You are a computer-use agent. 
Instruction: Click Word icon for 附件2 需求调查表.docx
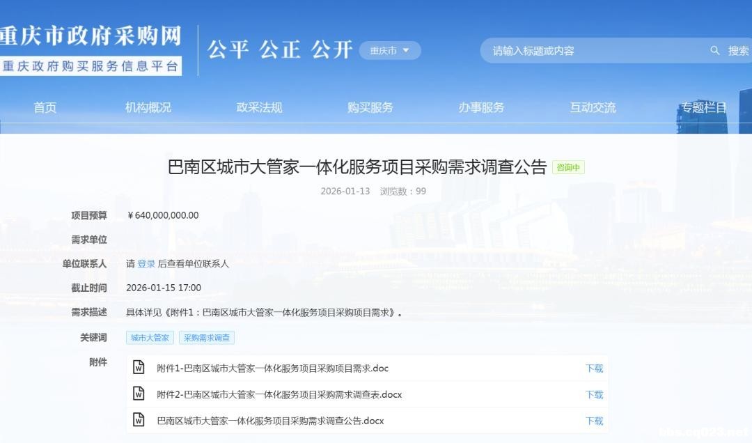pos(139,394)
